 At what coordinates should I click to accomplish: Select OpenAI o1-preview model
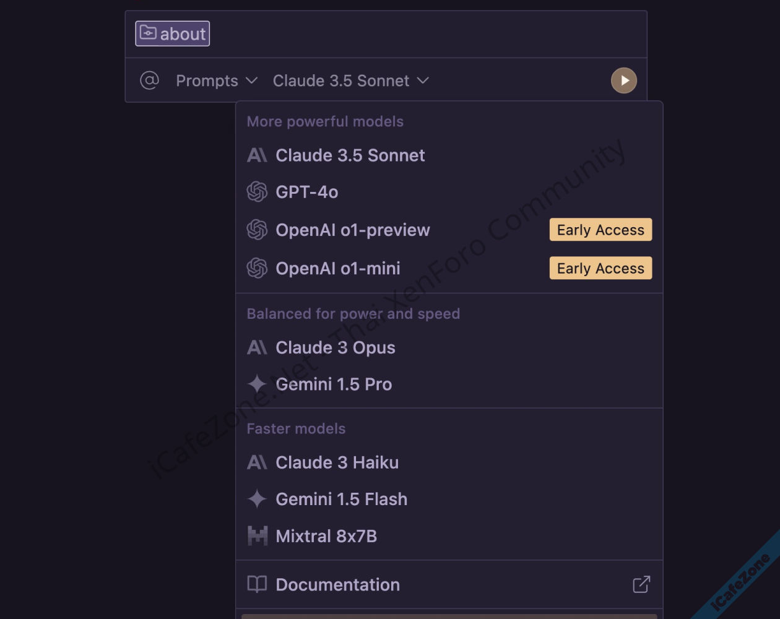pos(352,230)
